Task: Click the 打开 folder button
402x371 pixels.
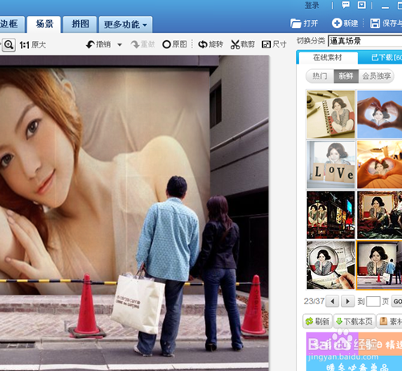Action: tap(304, 23)
